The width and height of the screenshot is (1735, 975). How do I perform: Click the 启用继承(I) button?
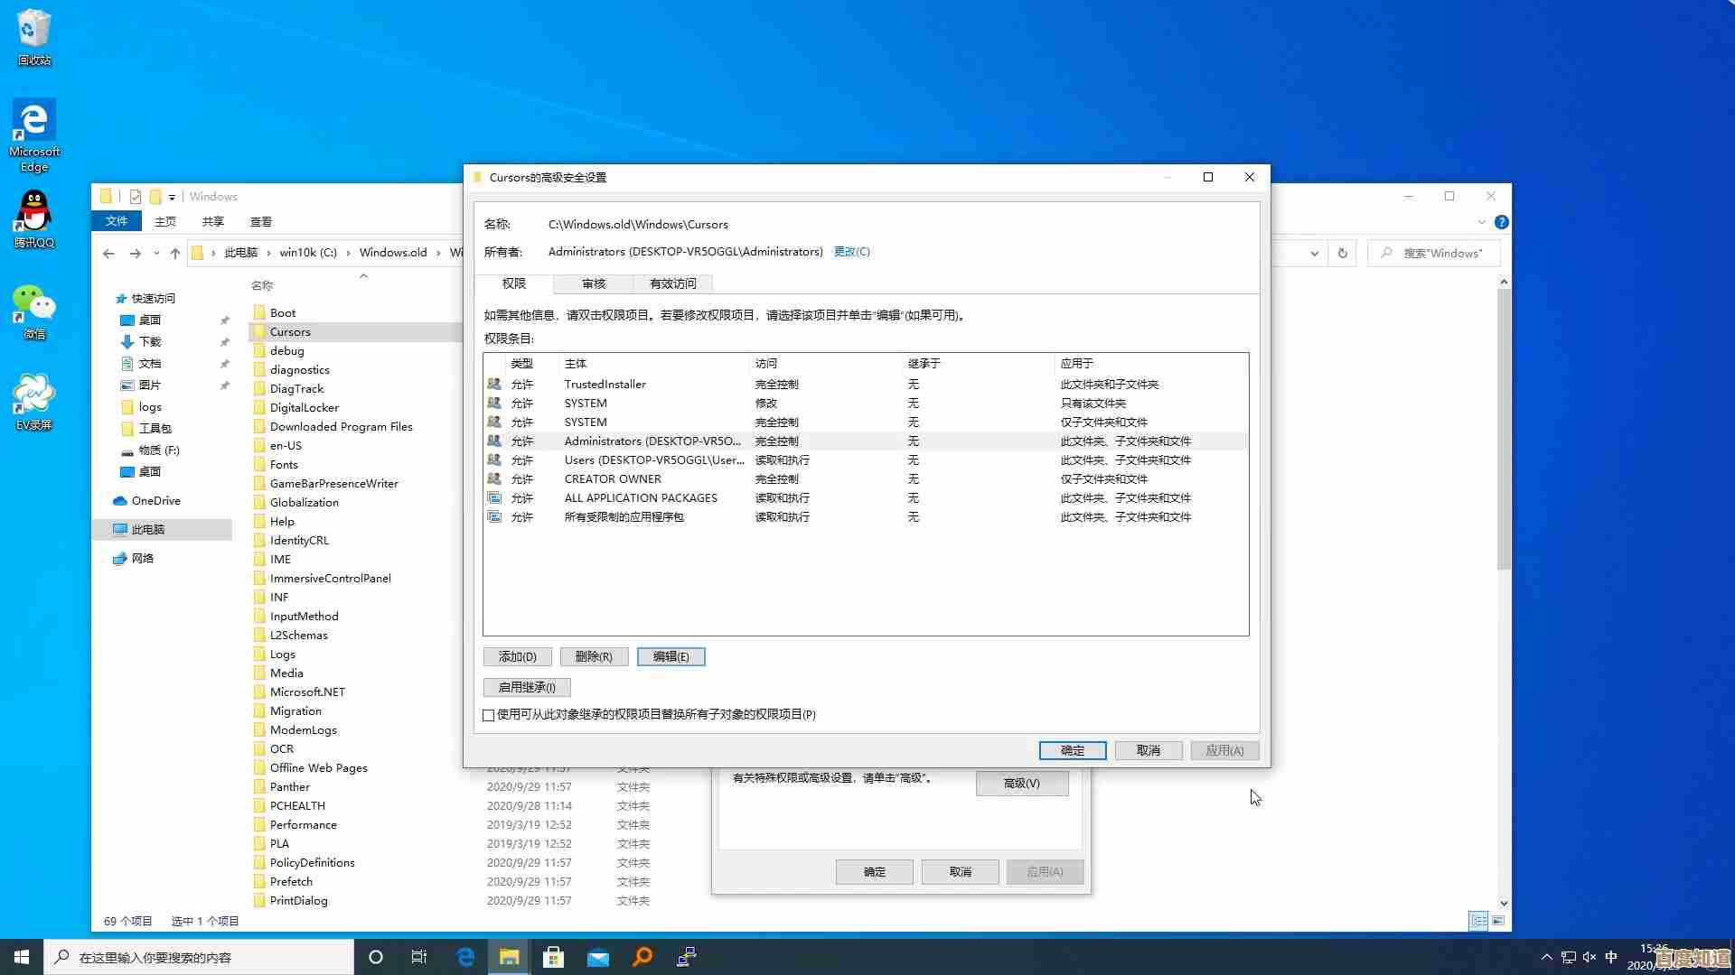click(527, 687)
